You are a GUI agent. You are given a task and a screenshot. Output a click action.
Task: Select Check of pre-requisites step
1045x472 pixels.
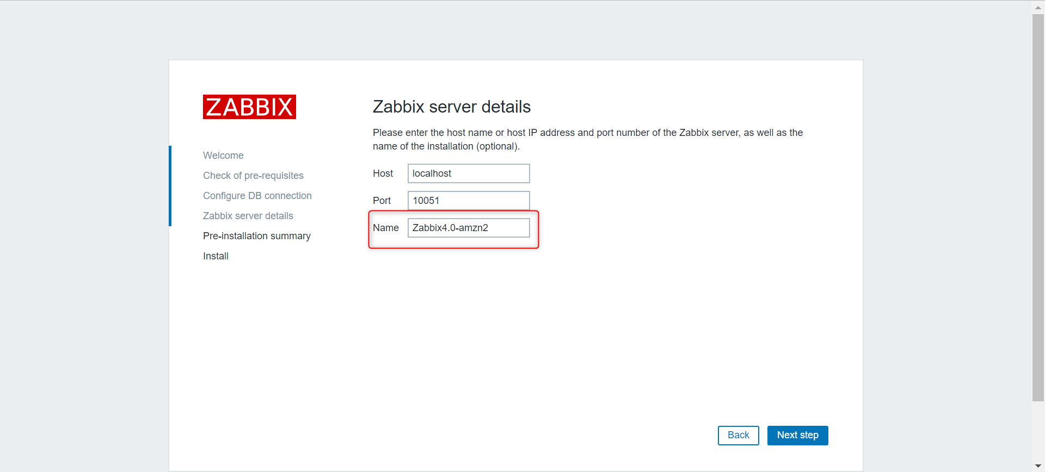253,176
